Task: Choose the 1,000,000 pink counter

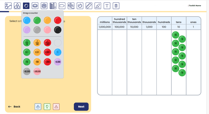Action: click(x=37, y=71)
